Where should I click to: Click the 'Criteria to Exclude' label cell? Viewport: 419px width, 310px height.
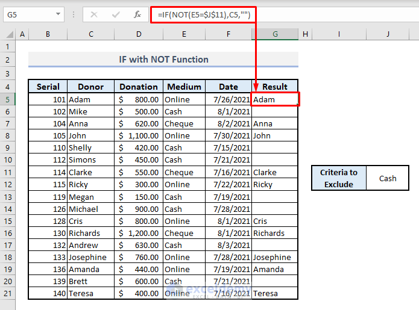339,178
